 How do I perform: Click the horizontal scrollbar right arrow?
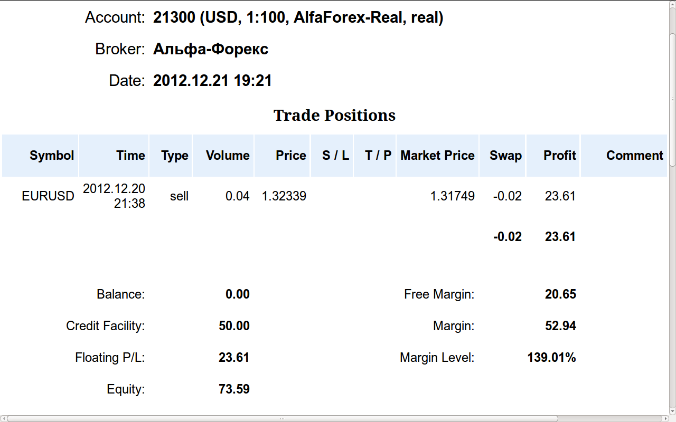pos(664,418)
